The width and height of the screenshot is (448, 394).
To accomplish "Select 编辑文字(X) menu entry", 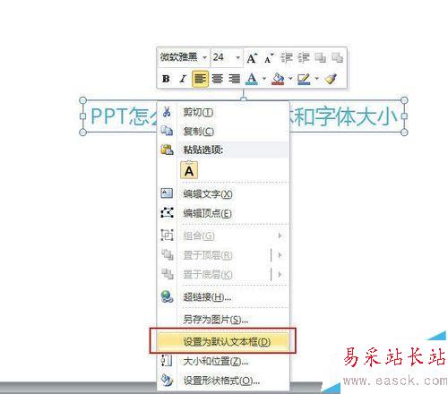I will [x=223, y=194].
